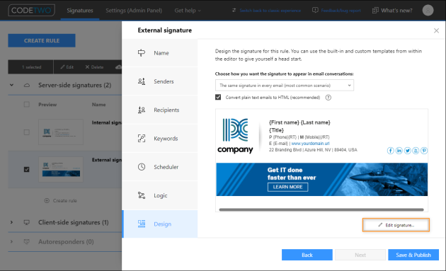The image size is (446, 271).
Task: Expand the Autoresponders section
Action: (11, 242)
